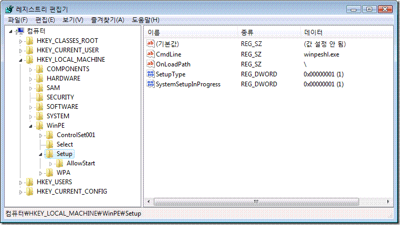
Task: Click the horizontal scrollbar thumb
Action: point(256,201)
